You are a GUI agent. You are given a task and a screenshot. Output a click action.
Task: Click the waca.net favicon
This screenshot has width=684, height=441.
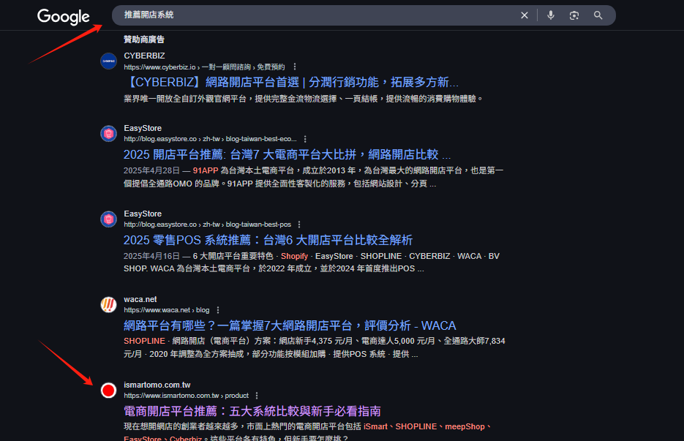click(108, 304)
